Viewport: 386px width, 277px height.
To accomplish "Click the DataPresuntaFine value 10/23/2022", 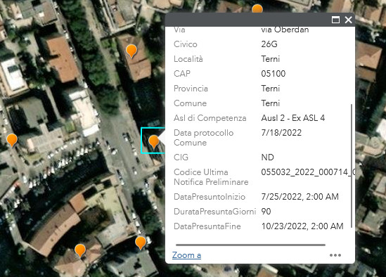I will pos(302,226).
